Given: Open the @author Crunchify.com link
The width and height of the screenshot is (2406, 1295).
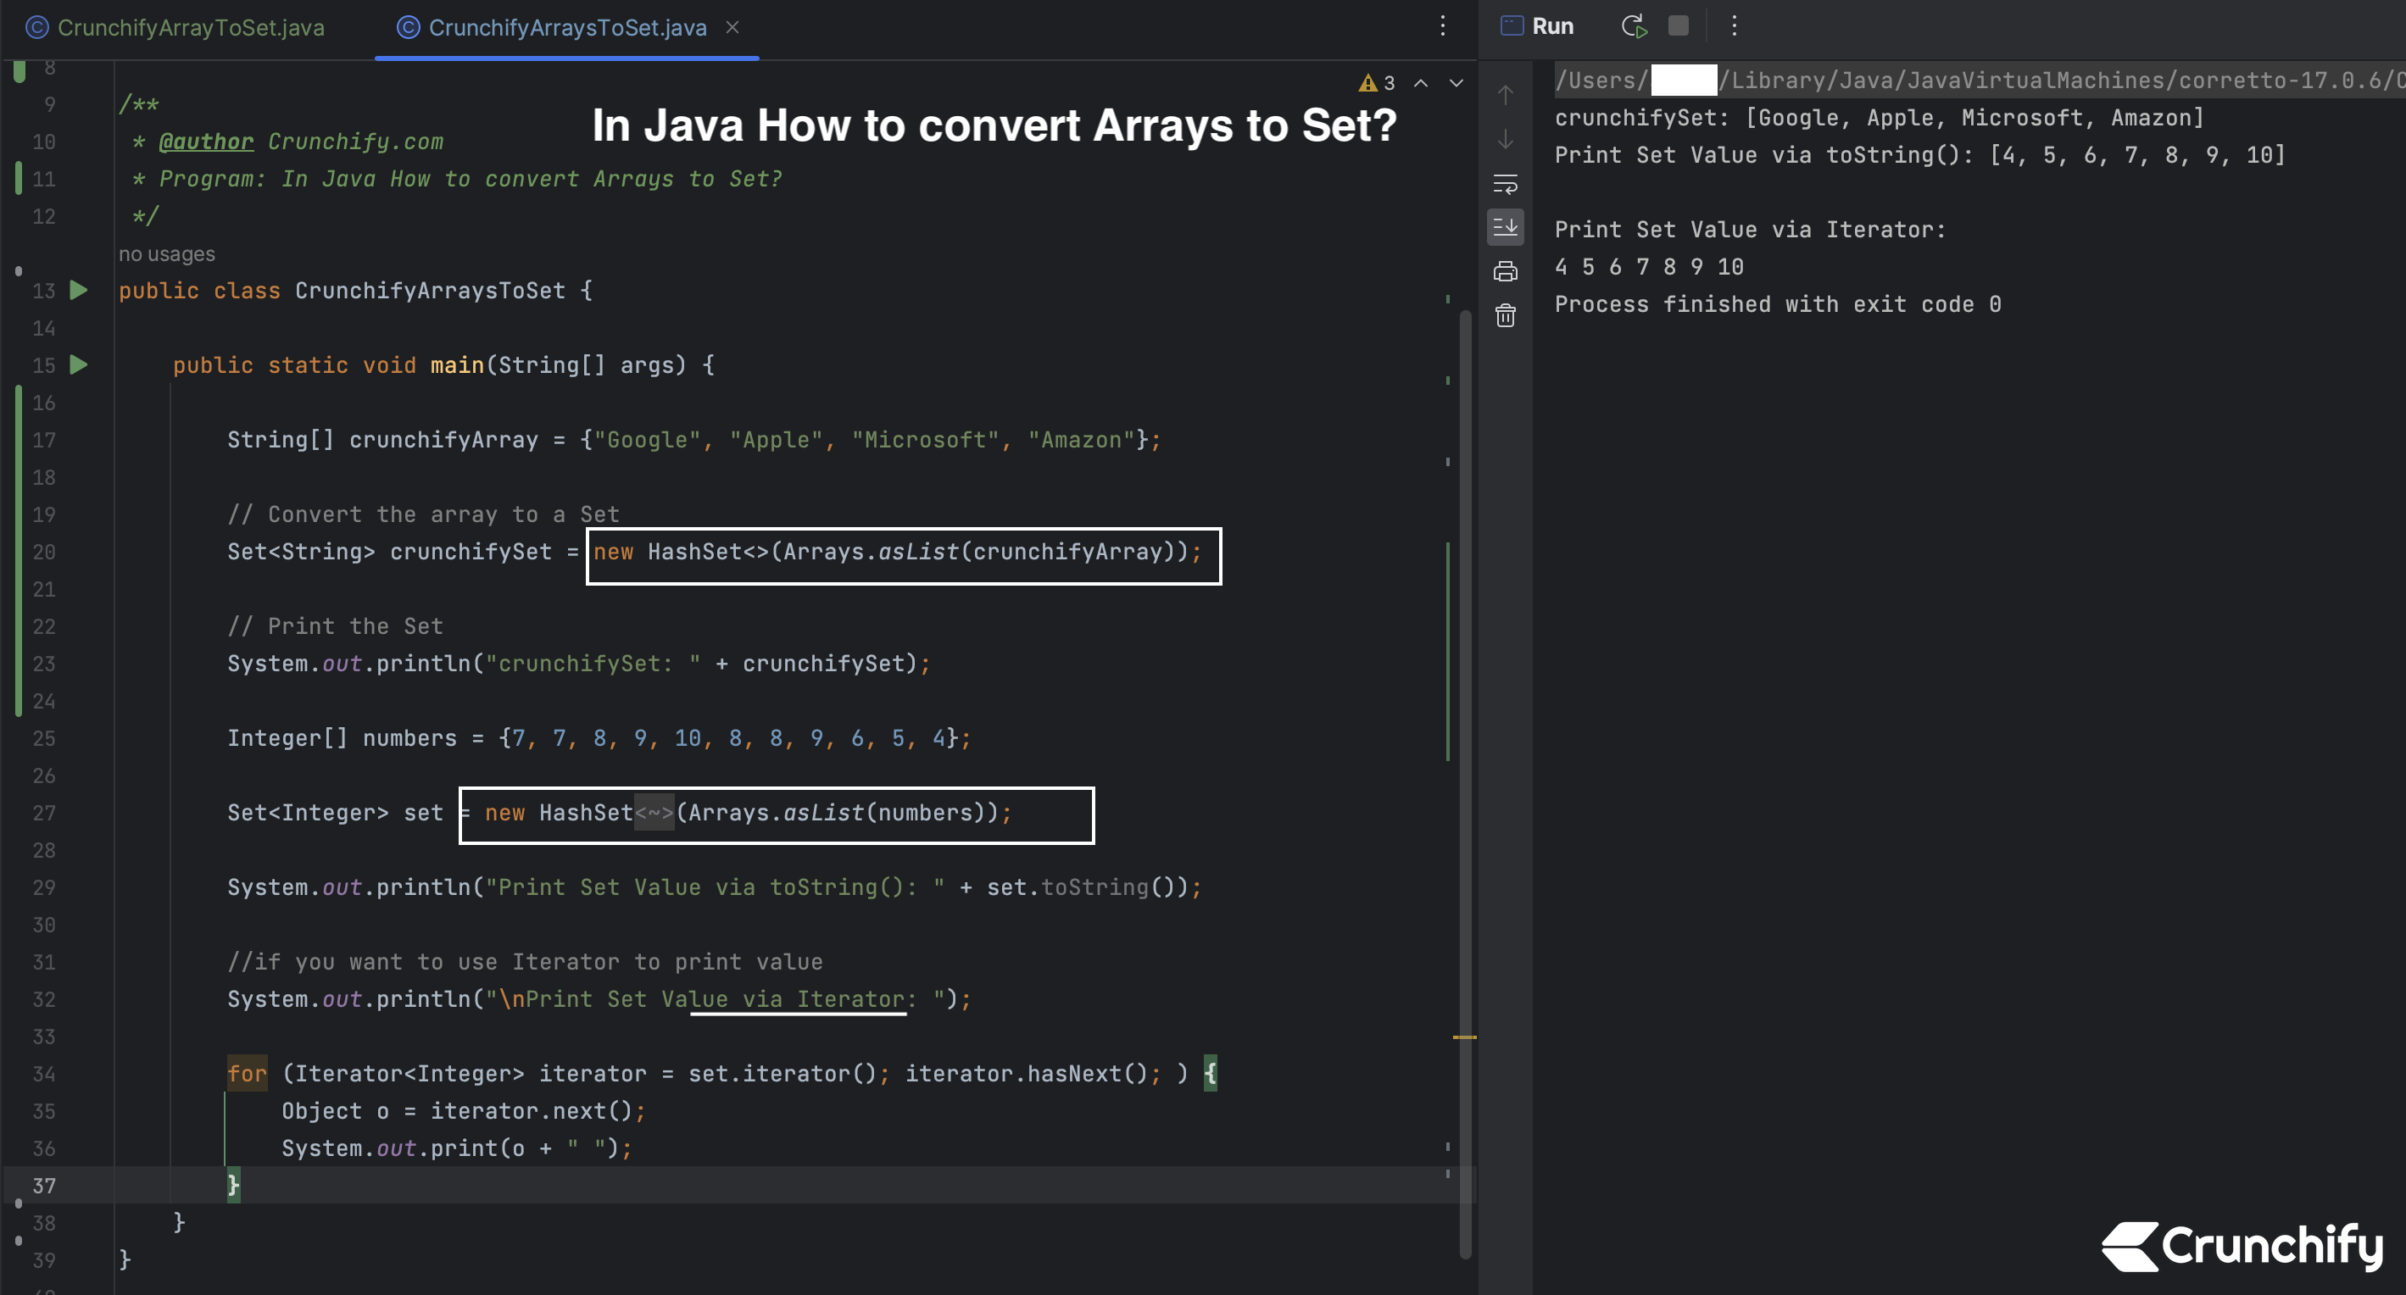Looking at the screenshot, I should [205, 141].
